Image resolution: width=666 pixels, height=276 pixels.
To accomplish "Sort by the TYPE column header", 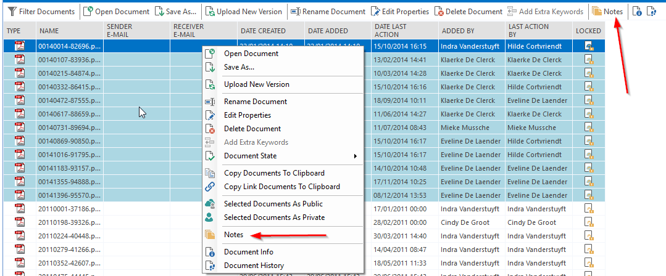I will click(x=20, y=31).
